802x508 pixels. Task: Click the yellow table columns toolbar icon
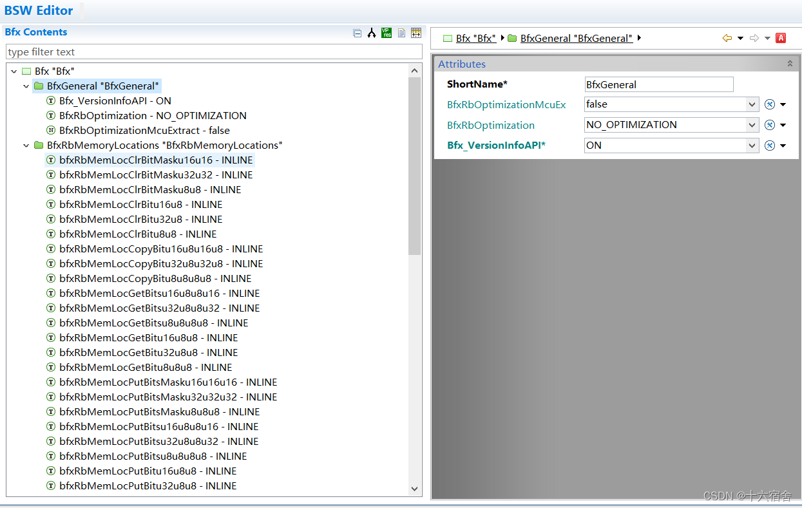tap(416, 33)
